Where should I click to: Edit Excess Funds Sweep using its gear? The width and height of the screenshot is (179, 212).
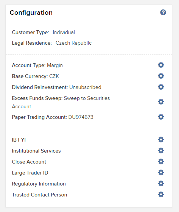(161, 102)
